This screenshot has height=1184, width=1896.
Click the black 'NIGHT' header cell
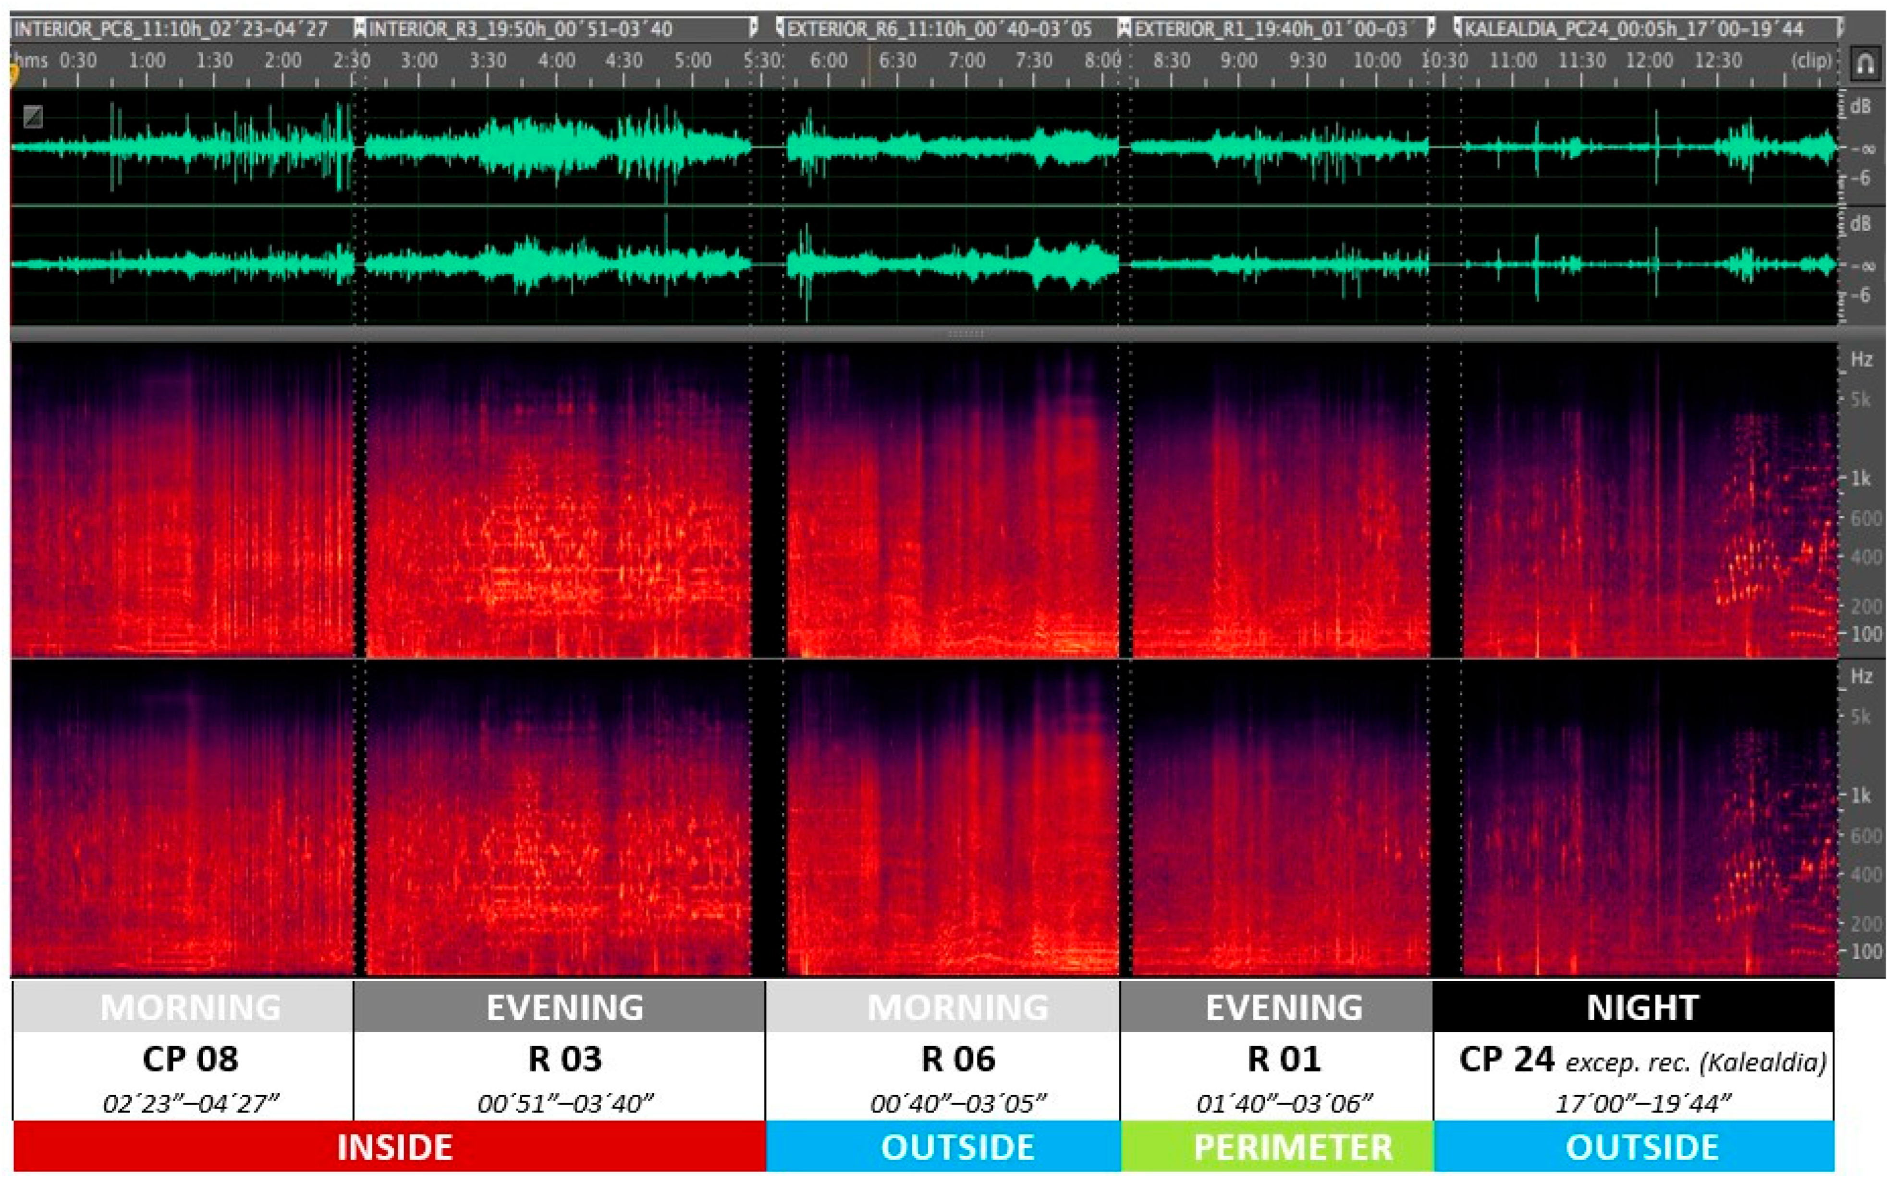click(1634, 1007)
